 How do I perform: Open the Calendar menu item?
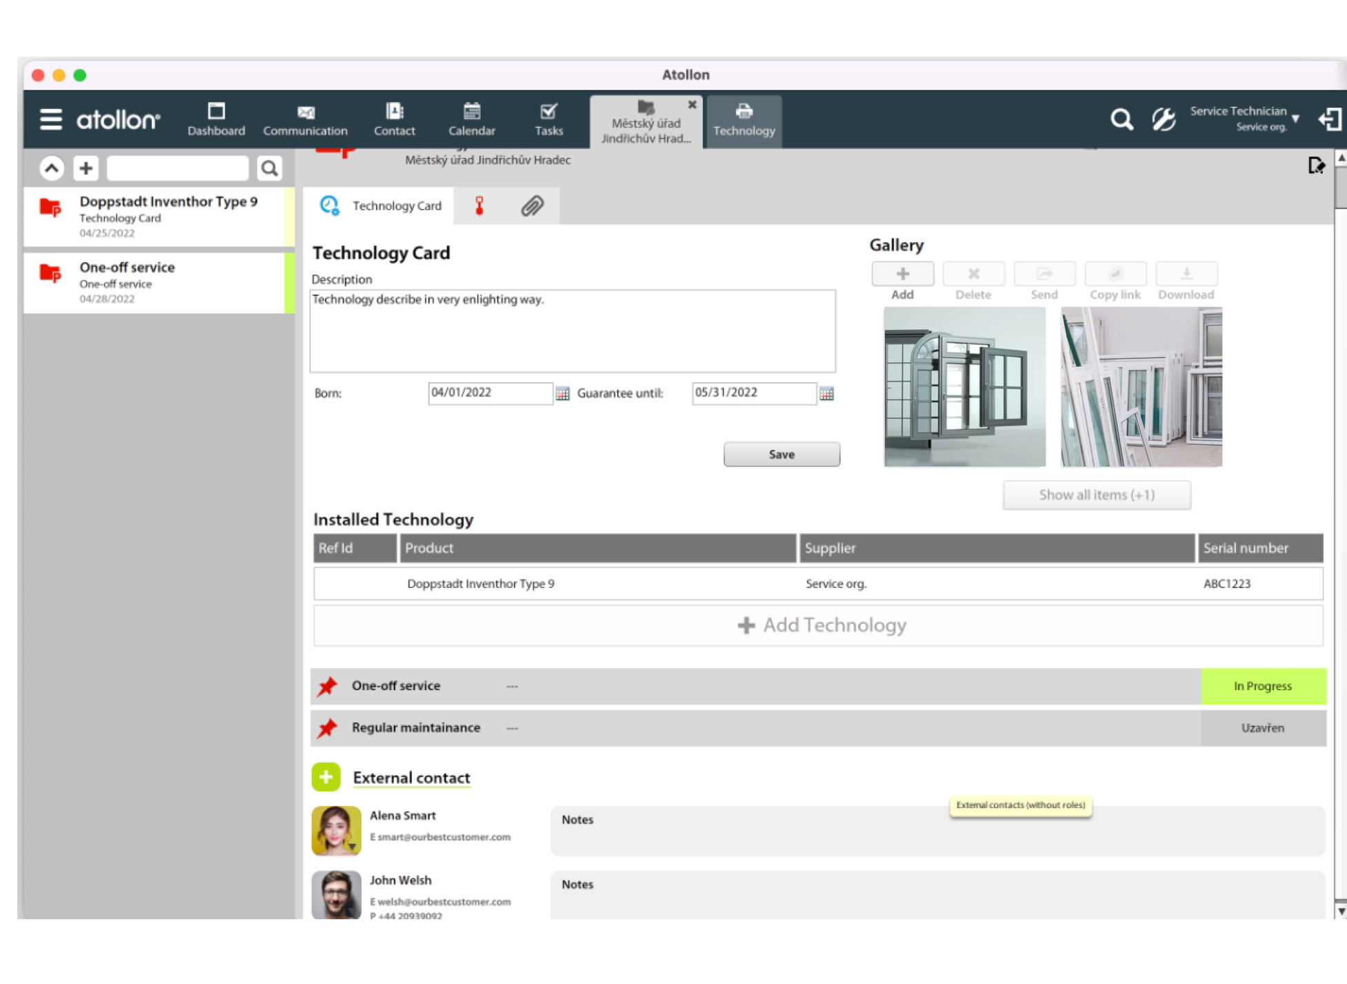click(x=472, y=119)
